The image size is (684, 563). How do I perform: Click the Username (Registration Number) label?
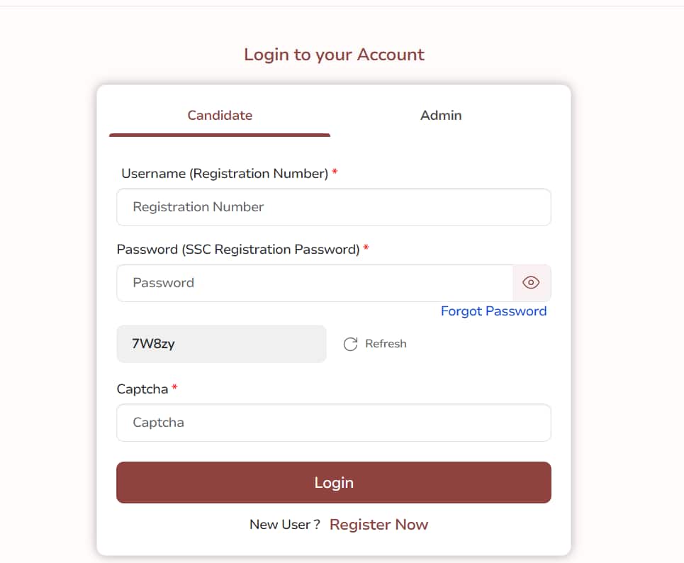[225, 174]
